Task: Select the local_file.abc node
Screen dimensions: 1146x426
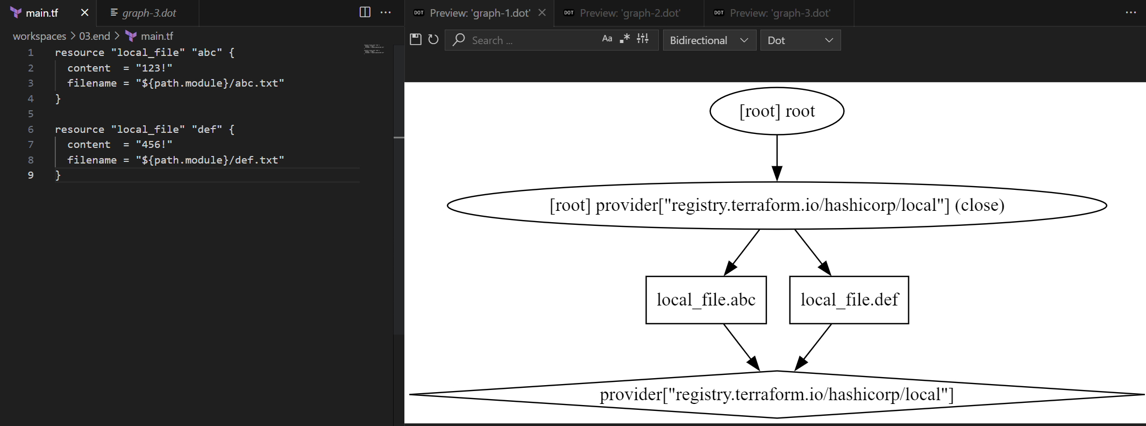Action: click(706, 300)
